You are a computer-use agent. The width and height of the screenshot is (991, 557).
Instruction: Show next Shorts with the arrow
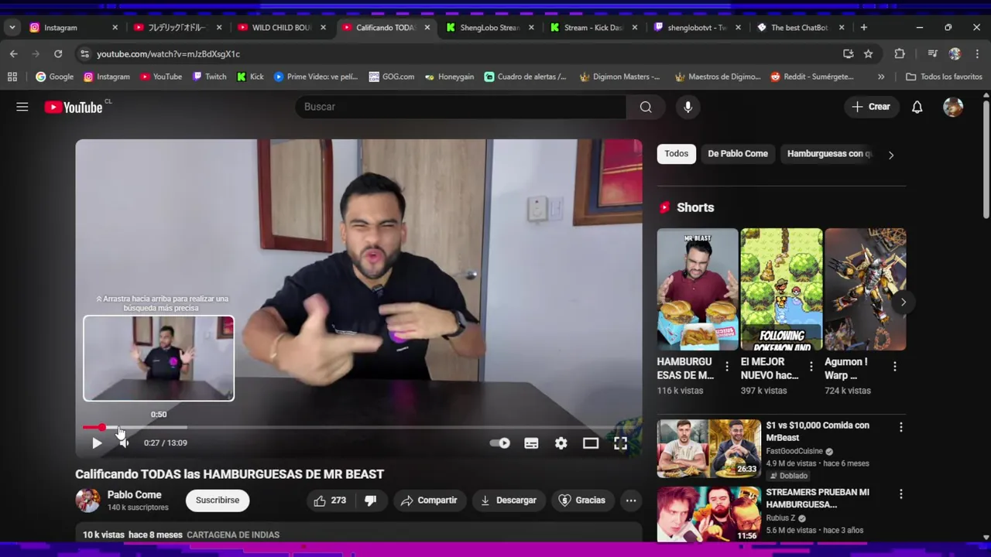point(903,302)
